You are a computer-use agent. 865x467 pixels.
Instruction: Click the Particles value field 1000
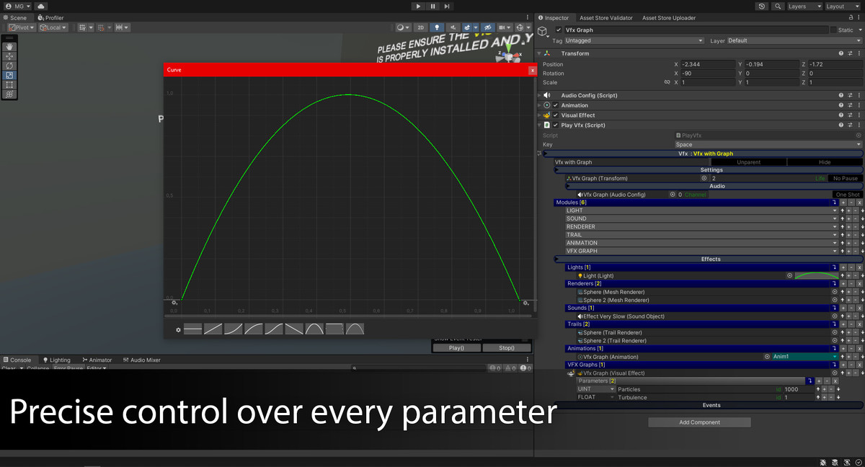pyautogui.click(x=799, y=389)
